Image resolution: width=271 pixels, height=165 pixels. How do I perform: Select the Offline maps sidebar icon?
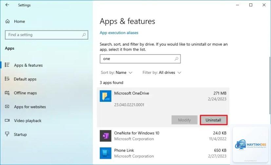click(7, 93)
